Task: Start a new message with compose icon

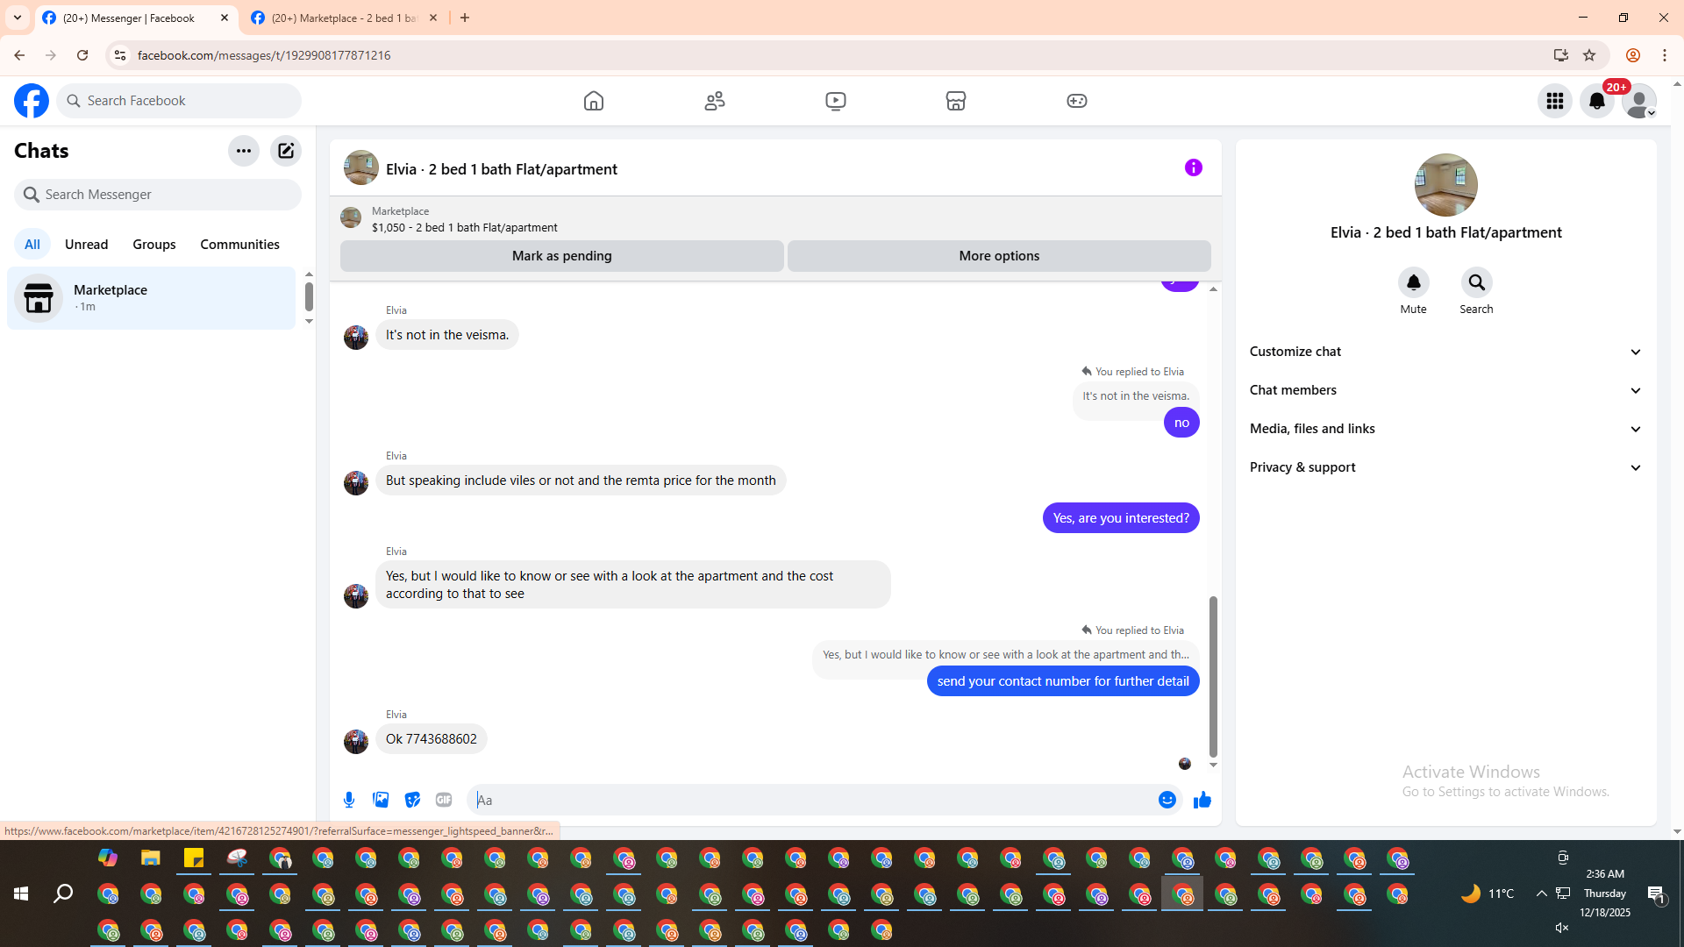Action: pos(286,151)
